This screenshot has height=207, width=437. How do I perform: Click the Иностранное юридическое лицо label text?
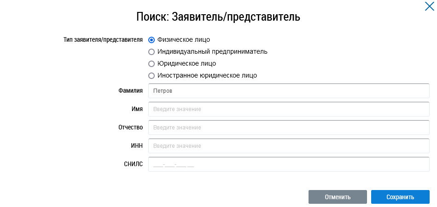(x=207, y=76)
